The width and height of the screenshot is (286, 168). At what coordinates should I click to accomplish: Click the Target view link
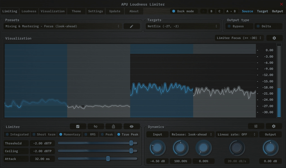point(262,11)
